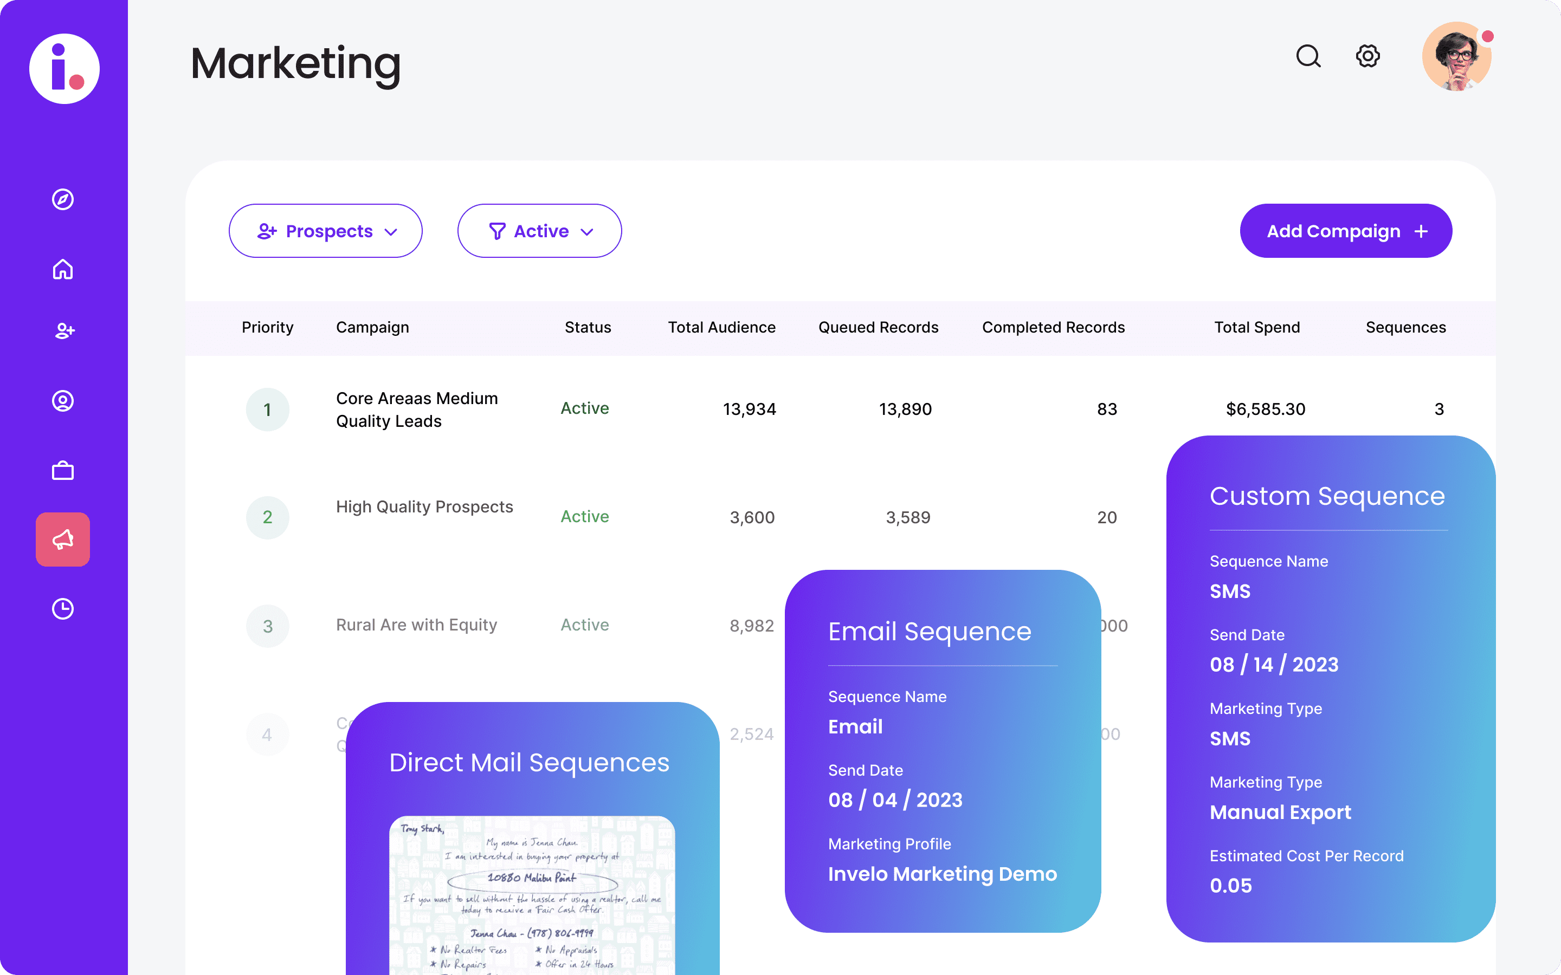Click the briefcase icon in sidebar

[x=62, y=471]
